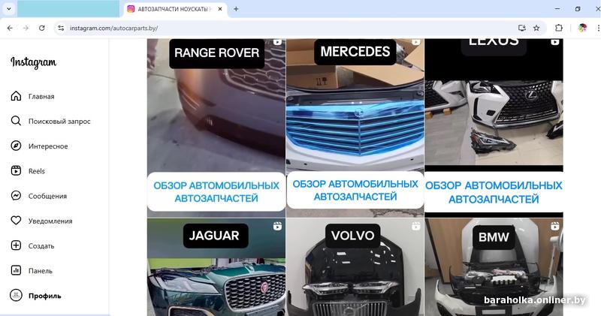Click the Профиль menu label
This screenshot has width=601, height=316.
click(45, 296)
